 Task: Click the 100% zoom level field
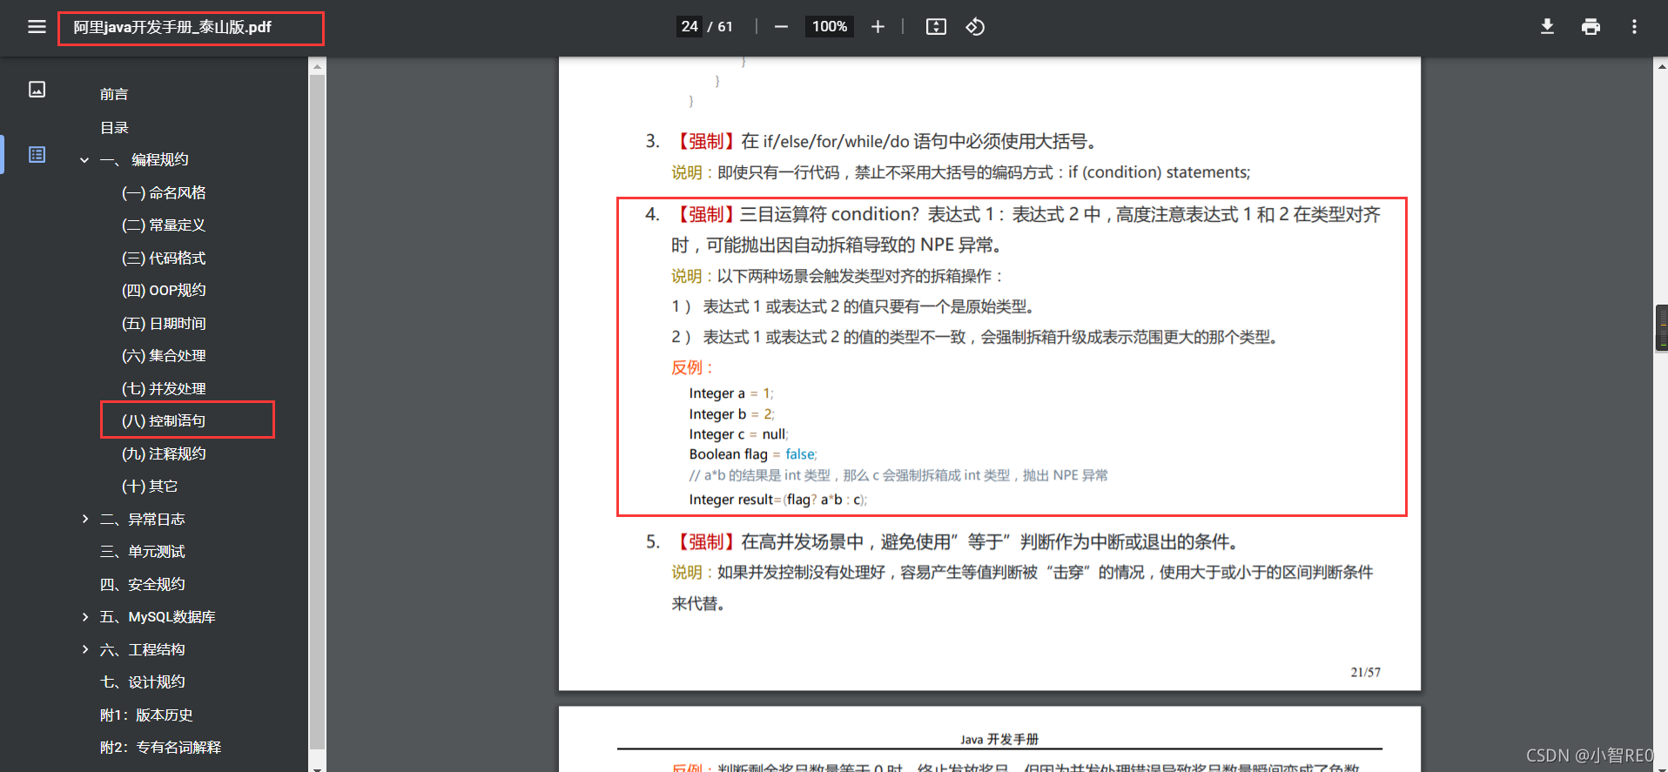[830, 27]
